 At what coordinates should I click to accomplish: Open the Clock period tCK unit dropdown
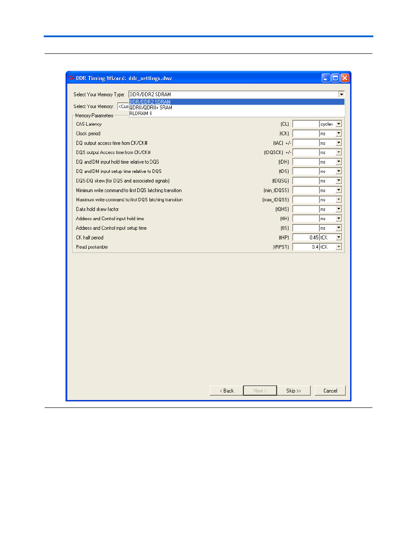click(338, 133)
